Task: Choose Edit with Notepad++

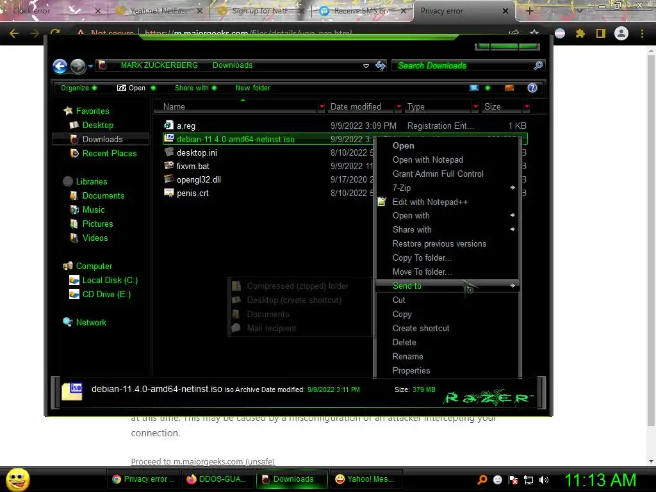Action: pos(447,202)
